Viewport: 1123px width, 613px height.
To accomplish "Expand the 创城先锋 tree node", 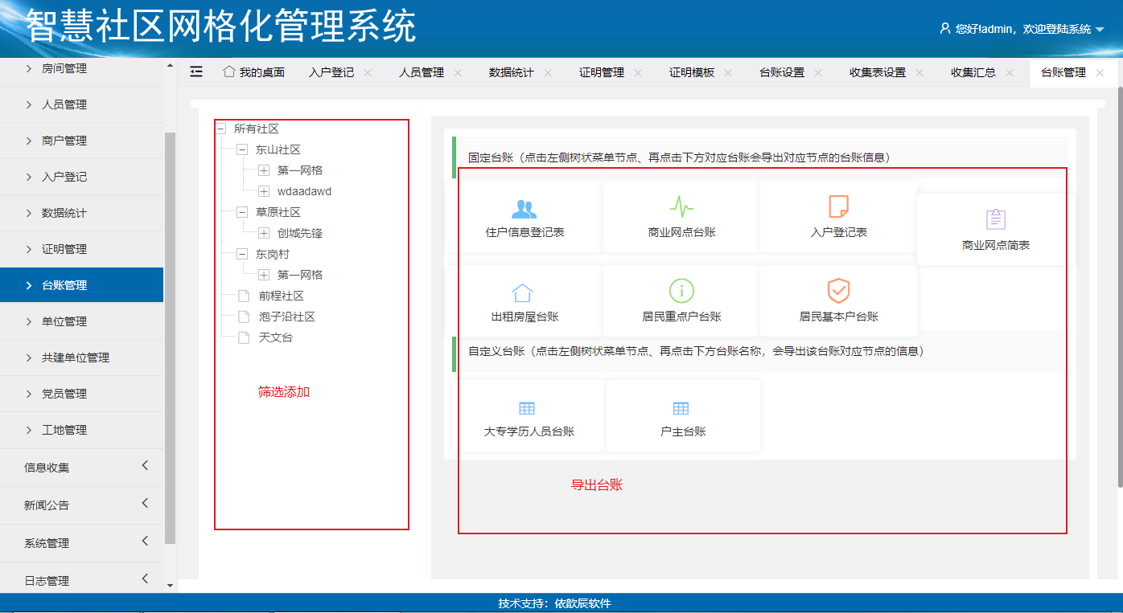I will click(264, 233).
